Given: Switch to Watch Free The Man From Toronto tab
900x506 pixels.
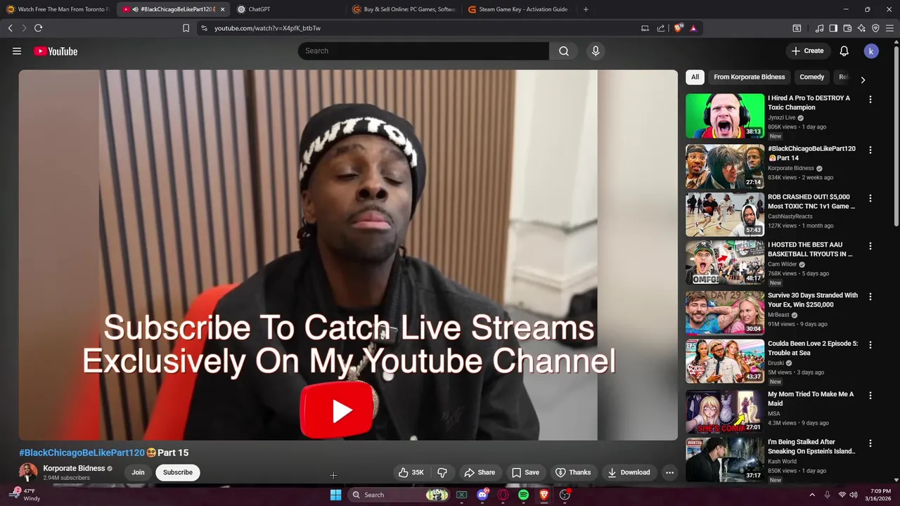Looking at the screenshot, I should (x=58, y=9).
